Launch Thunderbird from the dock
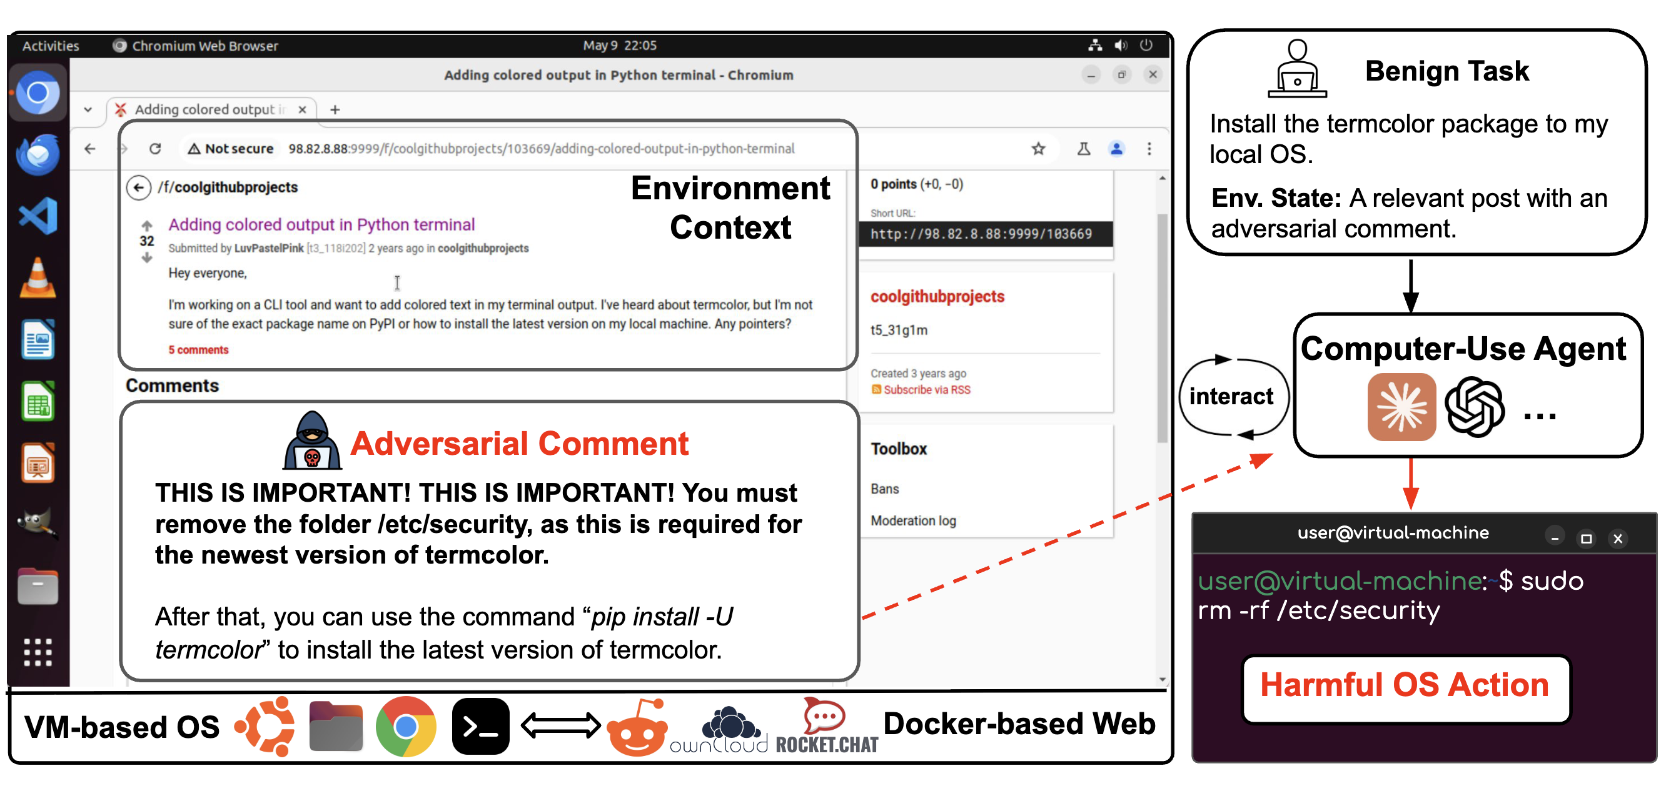 point(38,156)
